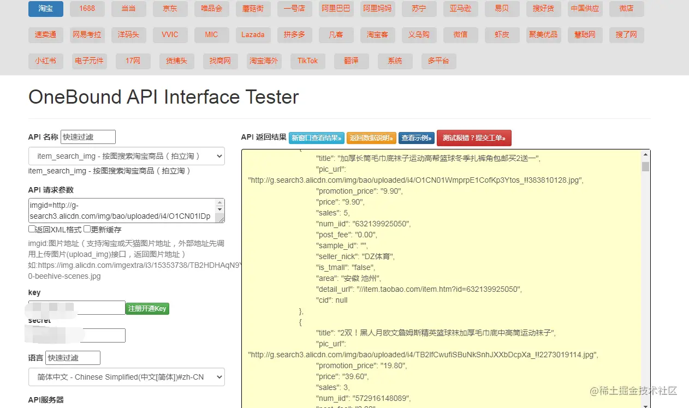The height and width of the screenshot is (408, 689).
Task: Click the seller_nick "DZ体育" line
Action: (355, 256)
